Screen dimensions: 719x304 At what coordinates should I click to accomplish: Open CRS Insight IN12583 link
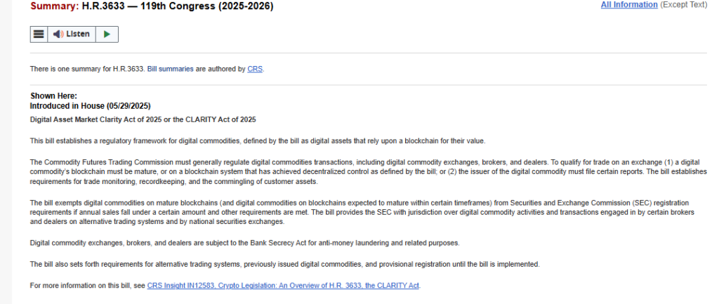click(x=283, y=286)
